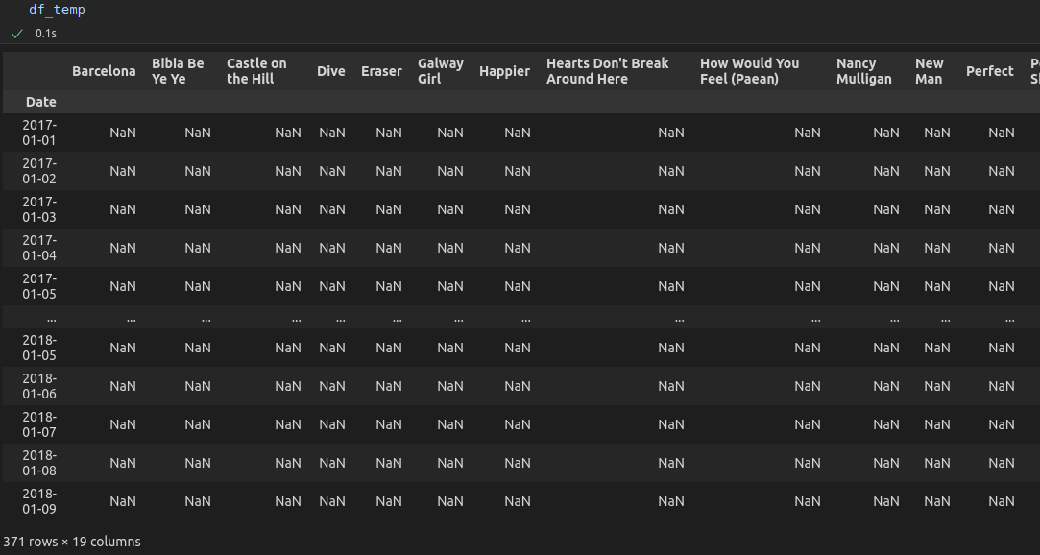Select the Dive column header
Image resolution: width=1040 pixels, height=555 pixels.
331,71
